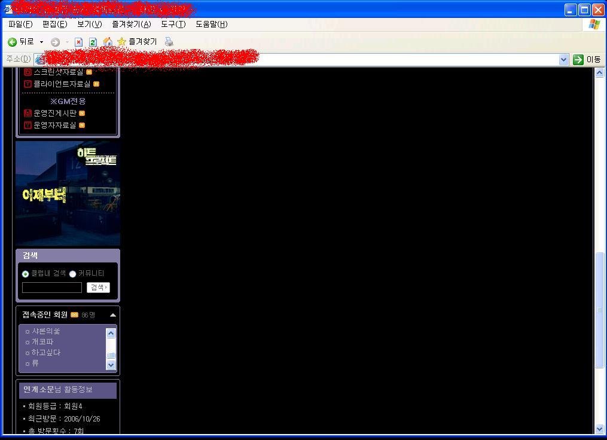This screenshot has width=607, height=440.
Task: Open the 도움말(H) menu
Action: [211, 25]
